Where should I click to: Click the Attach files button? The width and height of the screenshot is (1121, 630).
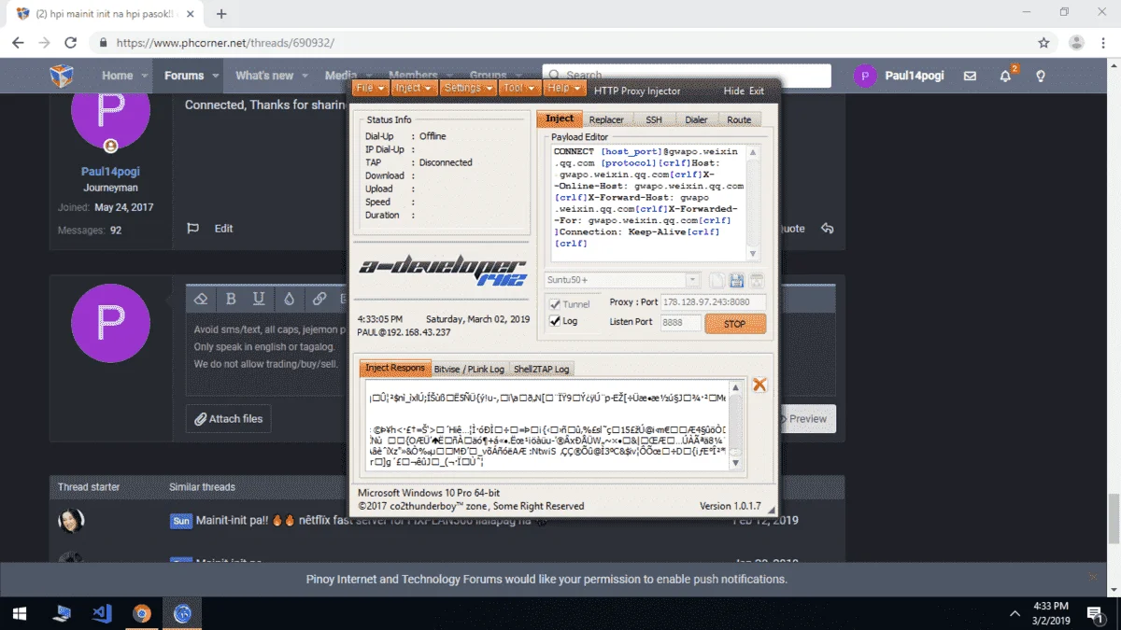pyautogui.click(x=229, y=419)
